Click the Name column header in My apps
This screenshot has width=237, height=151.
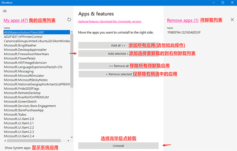pyautogui.click(x=7, y=28)
